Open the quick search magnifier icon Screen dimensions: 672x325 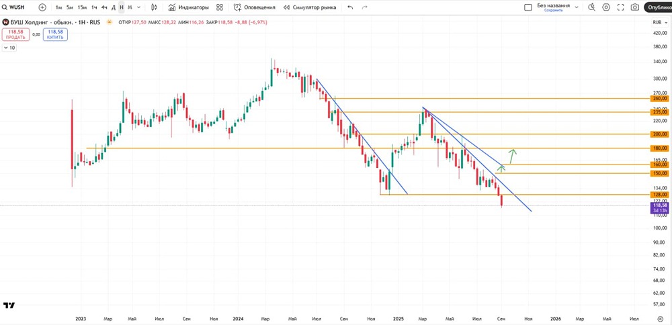(x=592, y=7)
